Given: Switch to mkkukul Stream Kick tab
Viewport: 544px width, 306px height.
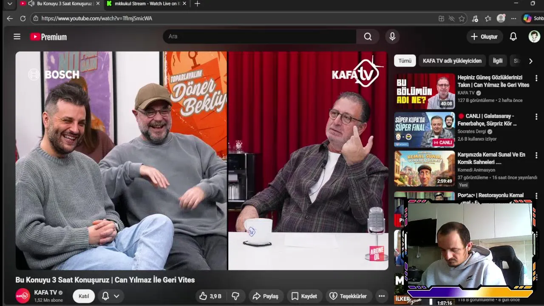Looking at the screenshot, I should click(x=147, y=3).
